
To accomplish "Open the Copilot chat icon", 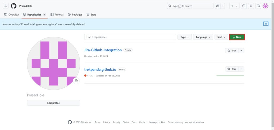I will click(x=218, y=6).
